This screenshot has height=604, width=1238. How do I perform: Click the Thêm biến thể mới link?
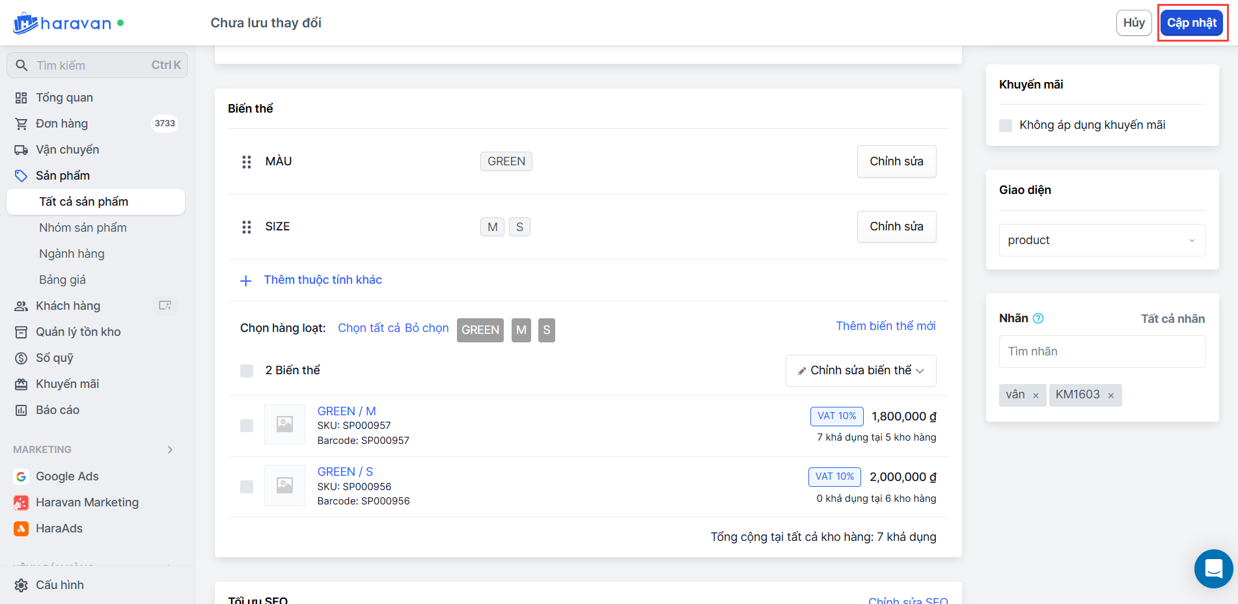885,326
